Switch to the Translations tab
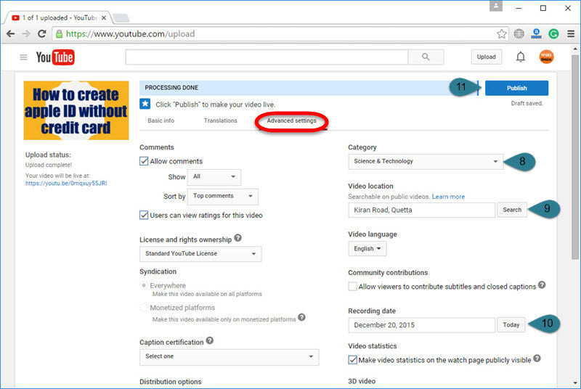Viewport: 581px width, 389px height. 221,120
